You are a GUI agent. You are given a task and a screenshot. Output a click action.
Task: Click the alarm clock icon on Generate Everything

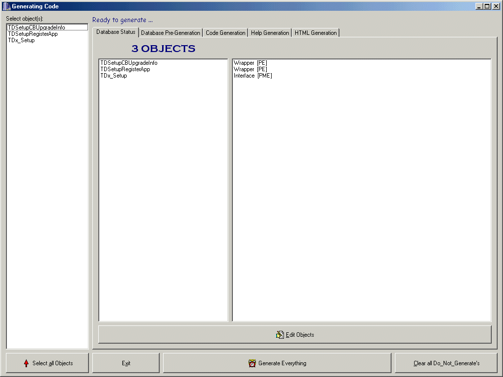252,363
